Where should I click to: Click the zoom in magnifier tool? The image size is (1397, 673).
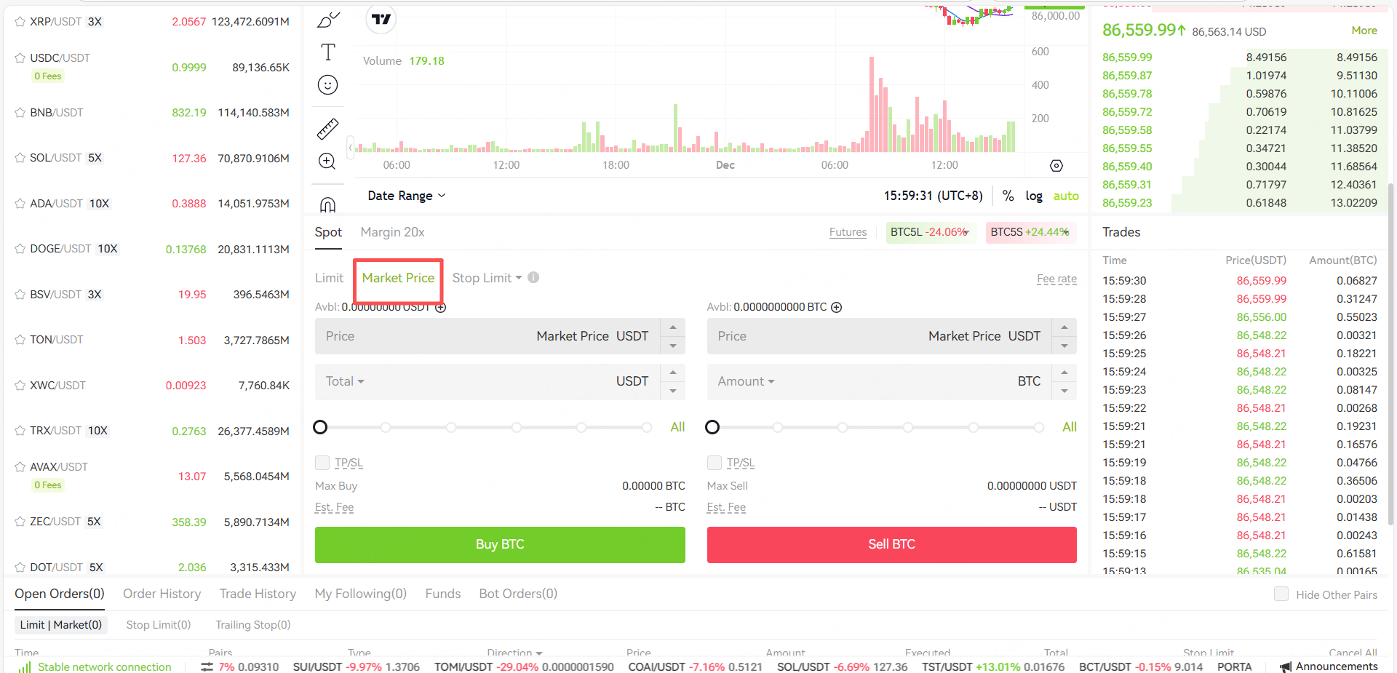tap(327, 162)
